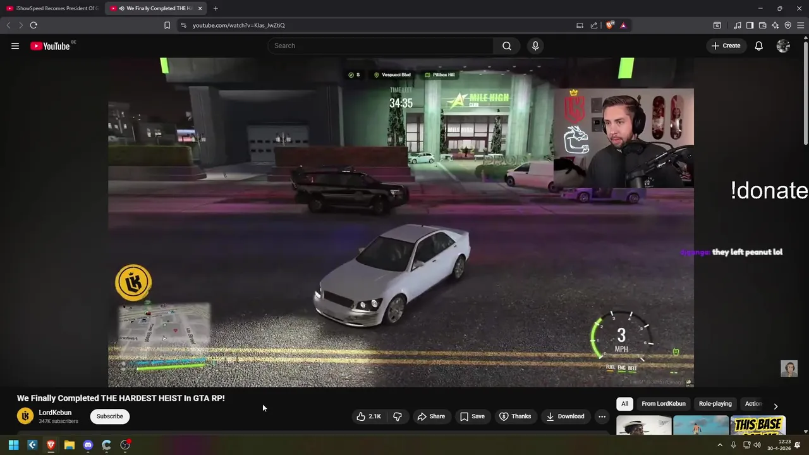The image size is (809, 455).
Task: Open Leo AI sparkle icon
Action: coord(775,25)
